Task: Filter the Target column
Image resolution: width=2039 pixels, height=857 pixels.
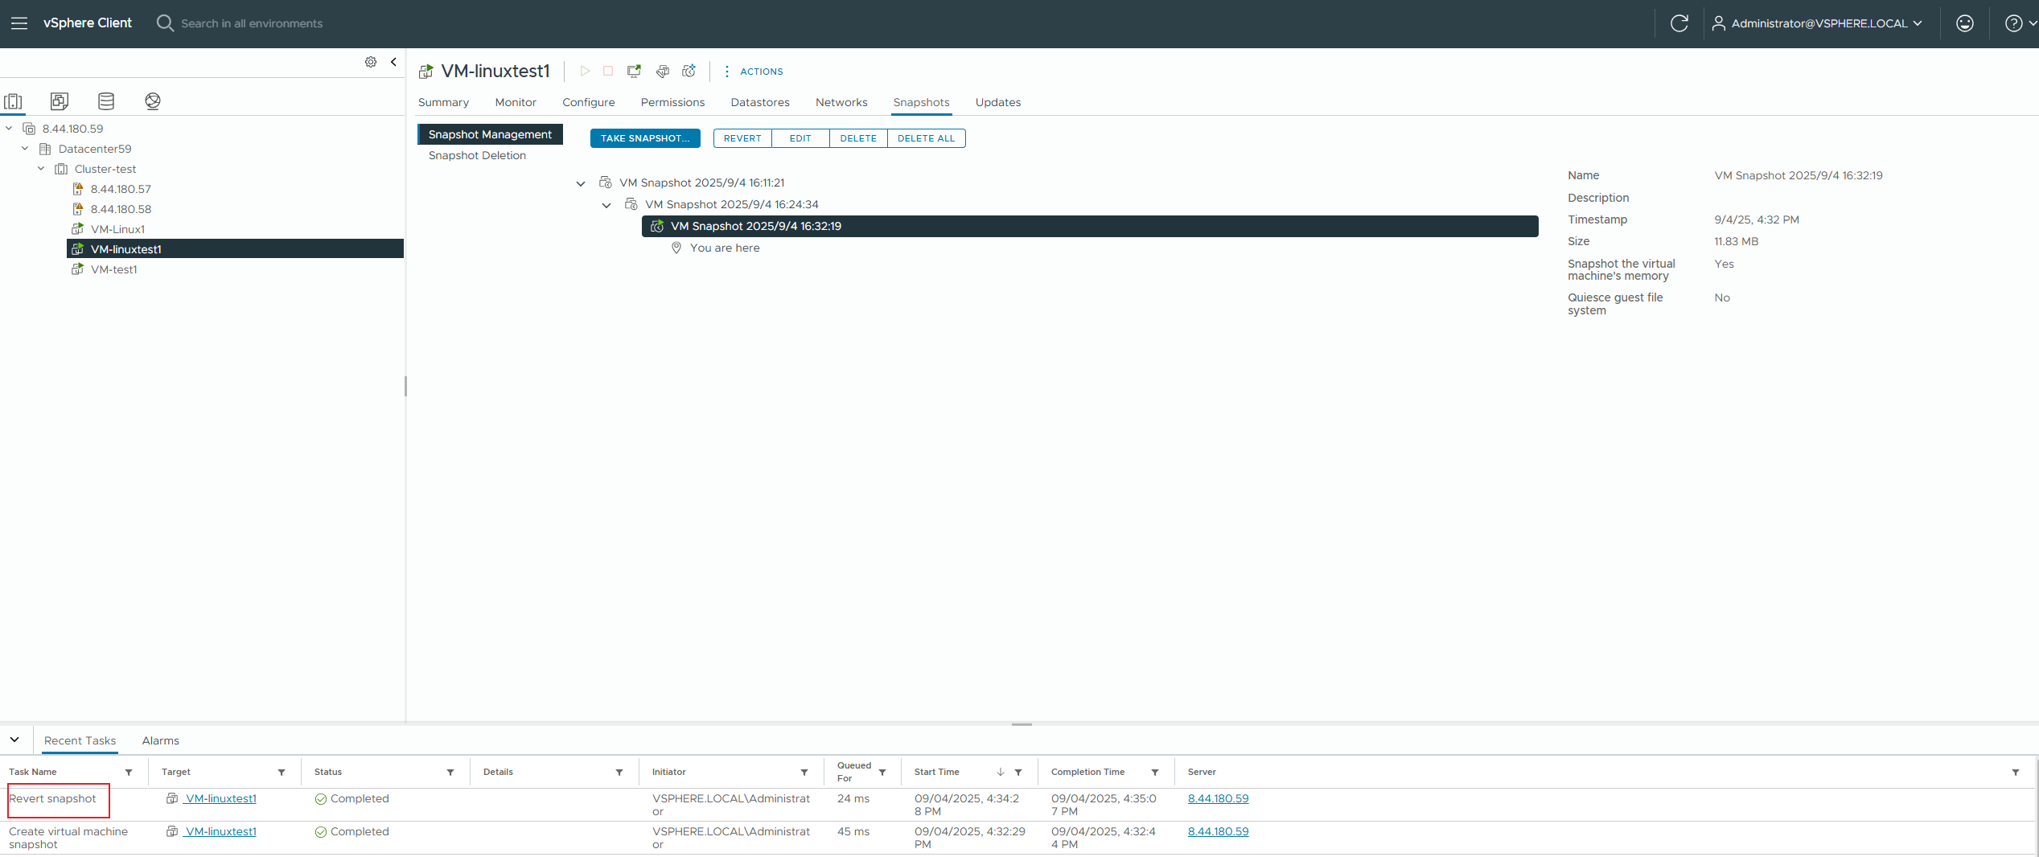Action: (282, 773)
